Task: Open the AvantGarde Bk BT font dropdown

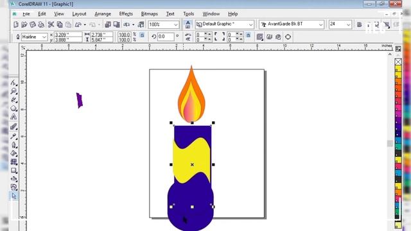Action: pos(321,24)
